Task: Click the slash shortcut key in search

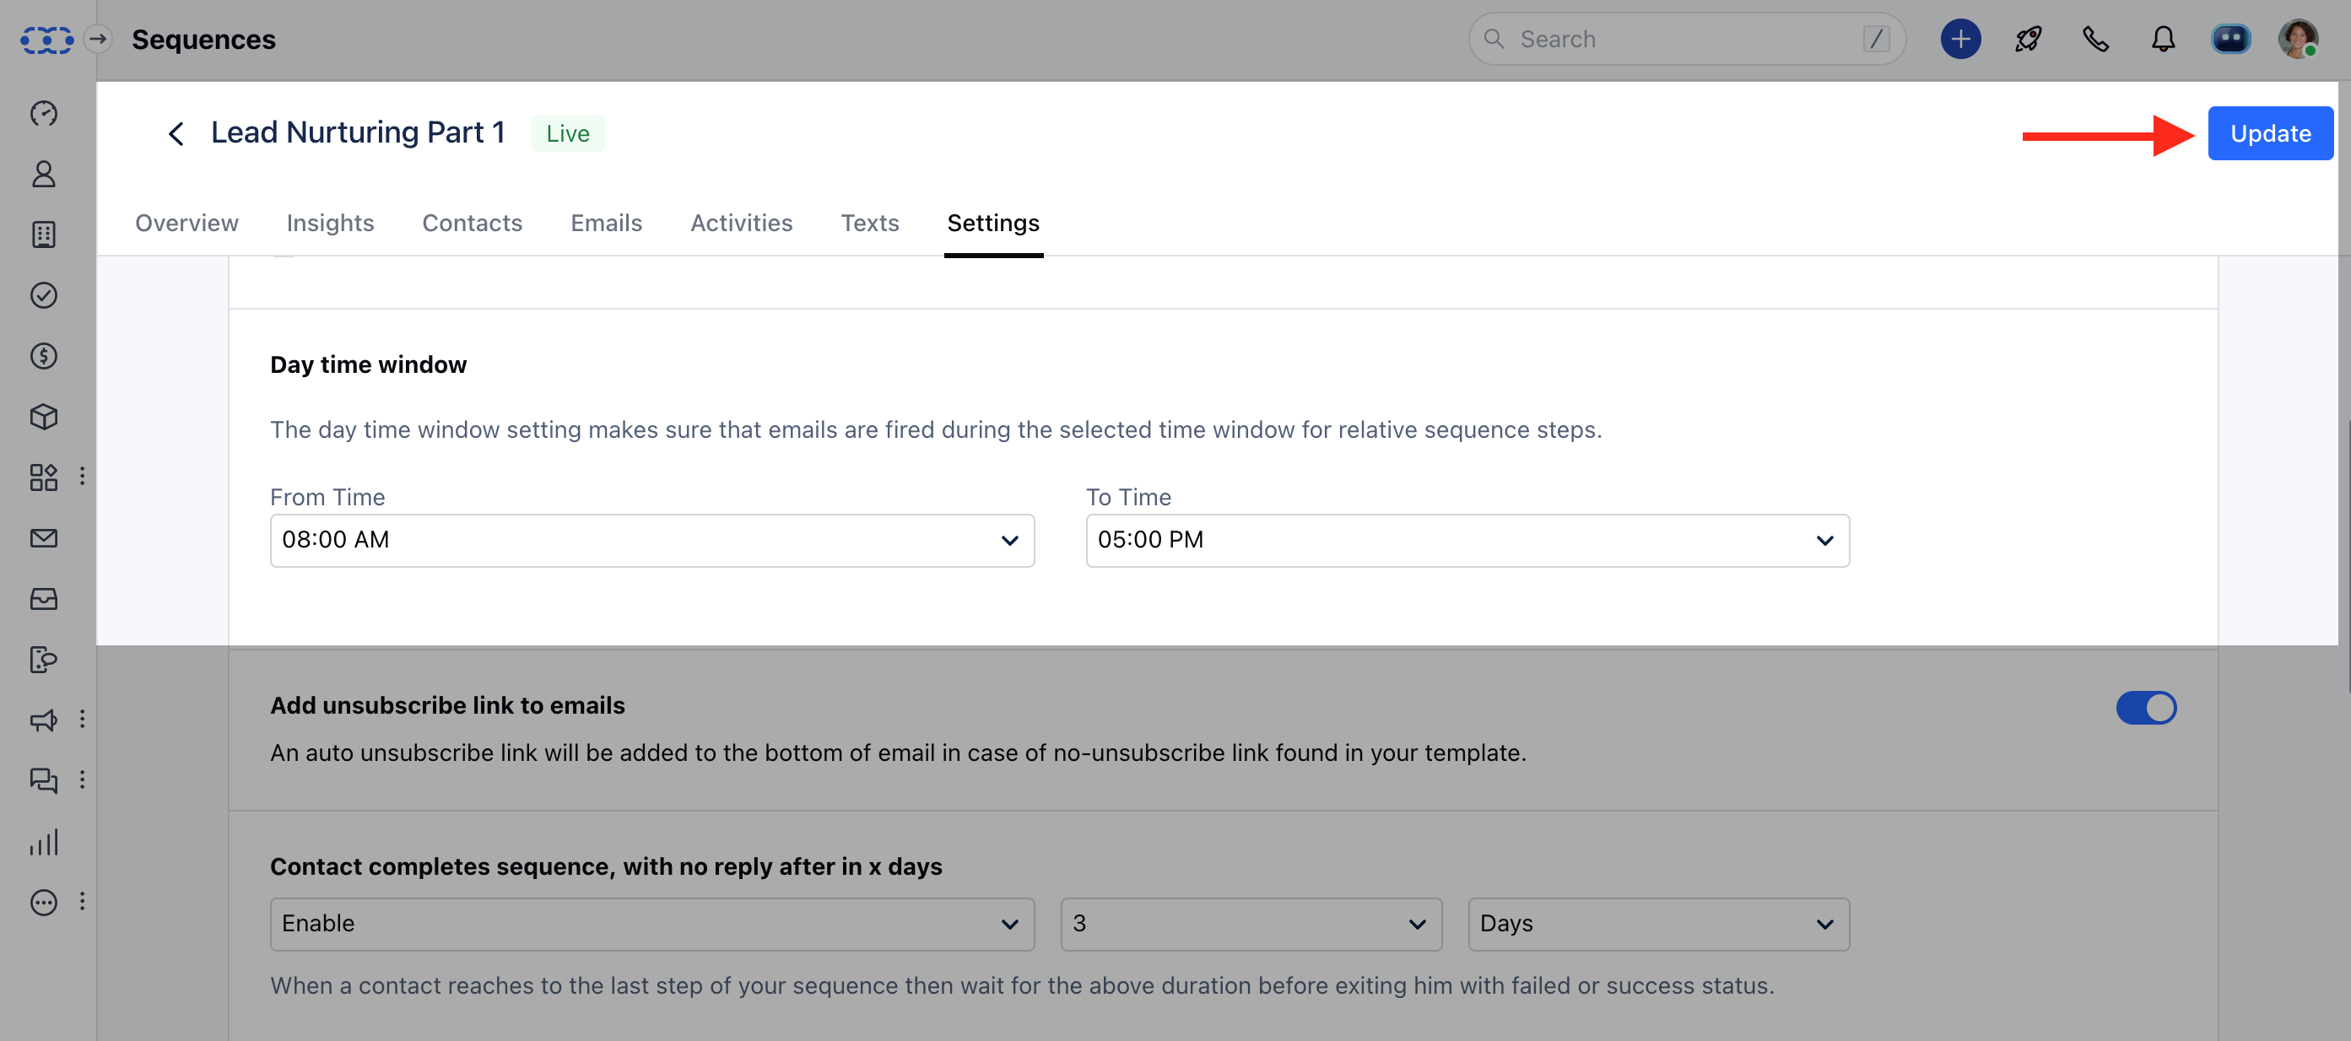Action: [x=1877, y=40]
